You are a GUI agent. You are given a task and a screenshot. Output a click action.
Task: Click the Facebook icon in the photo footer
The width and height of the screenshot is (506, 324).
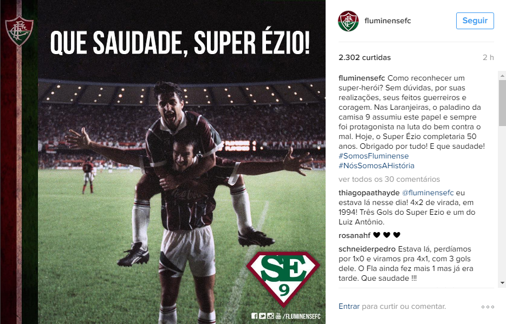point(254,316)
